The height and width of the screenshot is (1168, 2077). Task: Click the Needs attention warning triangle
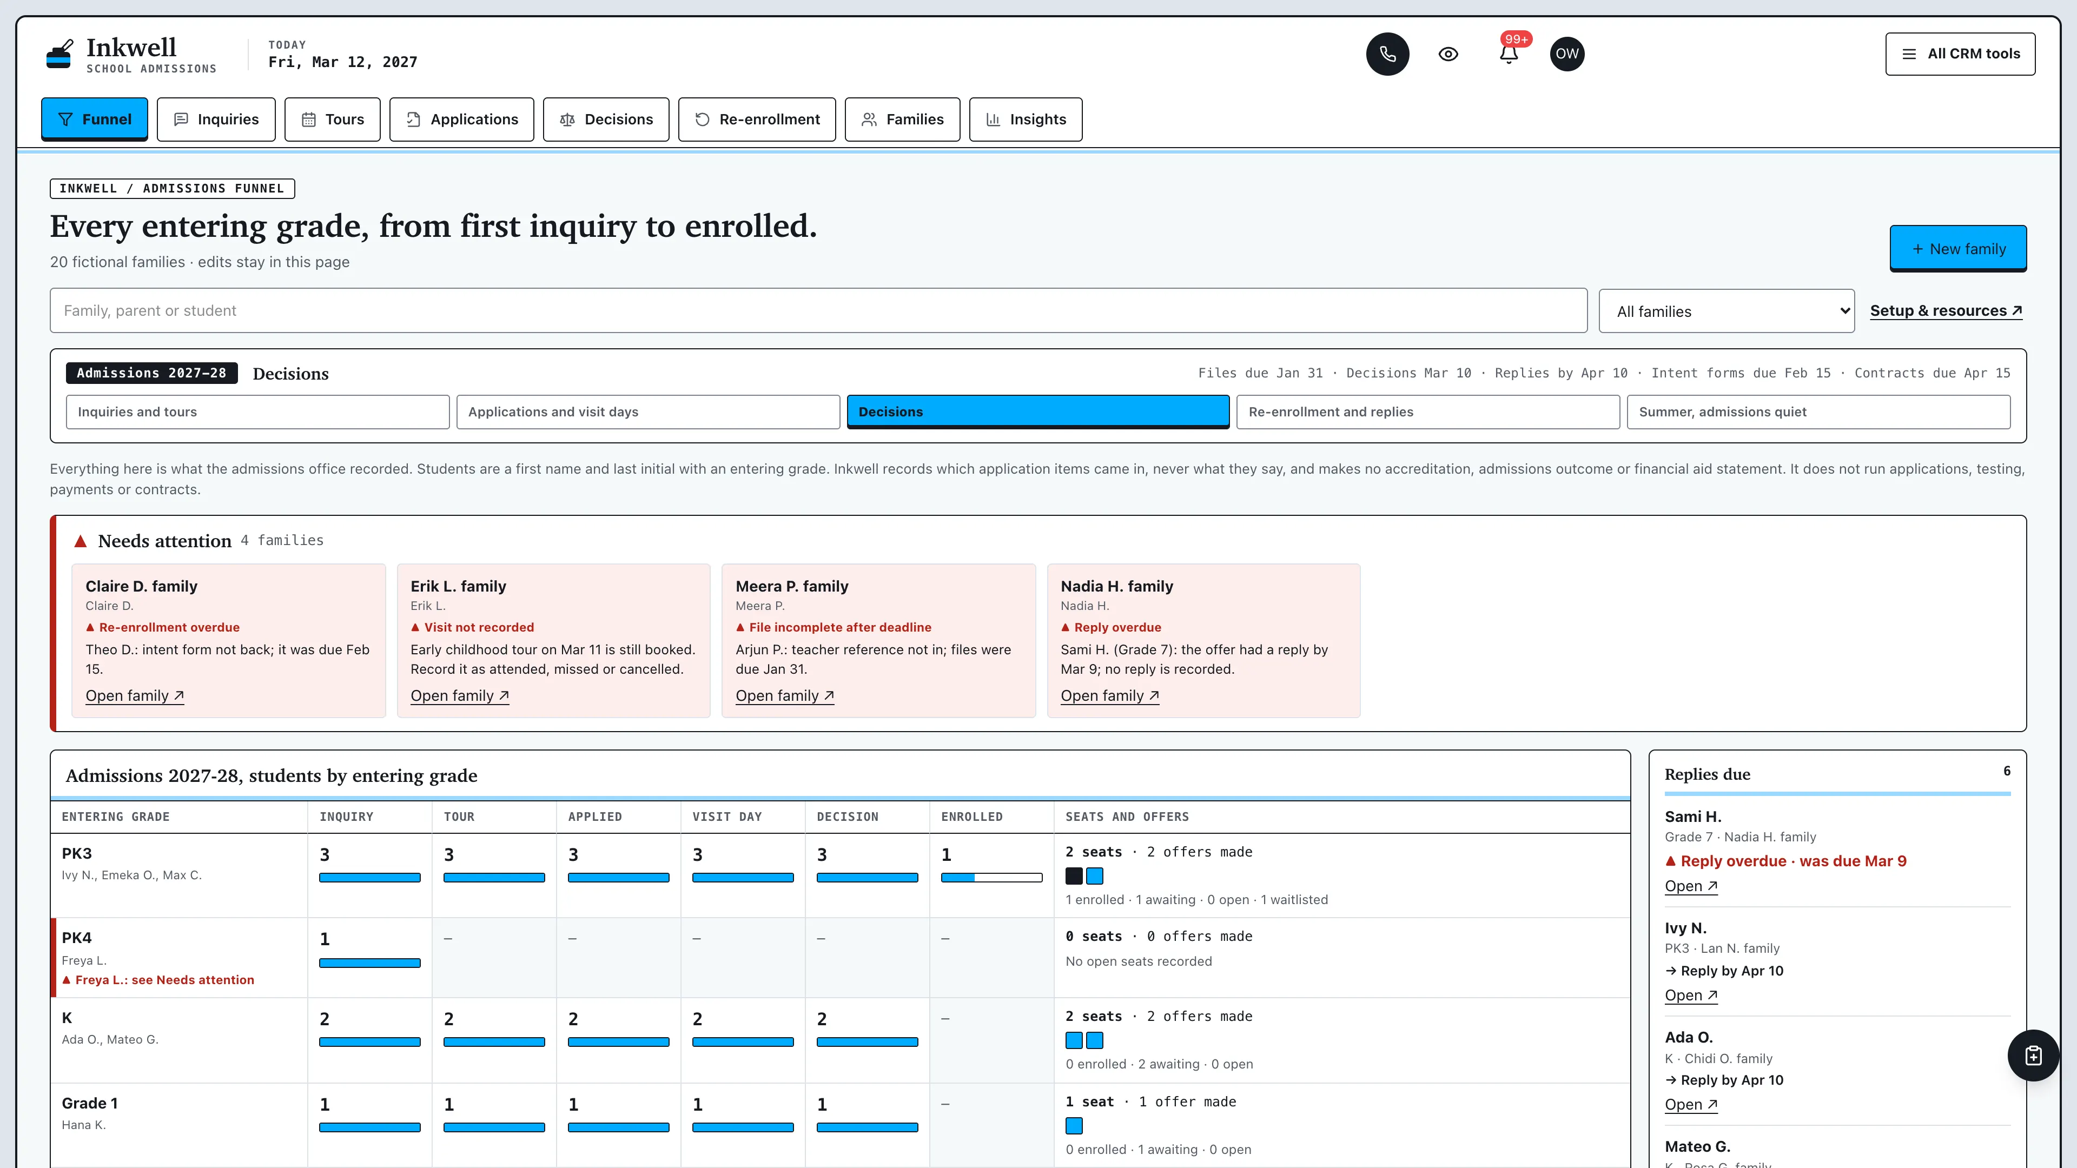[x=80, y=541]
